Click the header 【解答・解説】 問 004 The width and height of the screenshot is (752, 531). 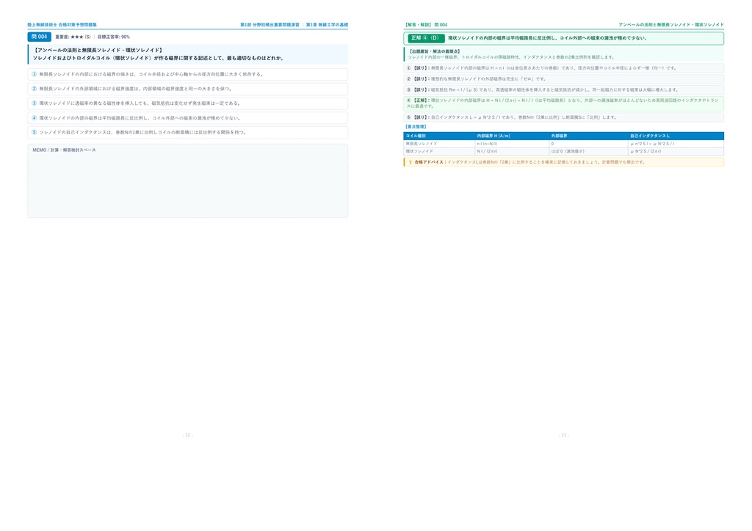425,25
